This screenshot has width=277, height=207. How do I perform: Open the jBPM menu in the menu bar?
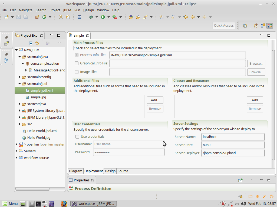[x=67, y=10]
